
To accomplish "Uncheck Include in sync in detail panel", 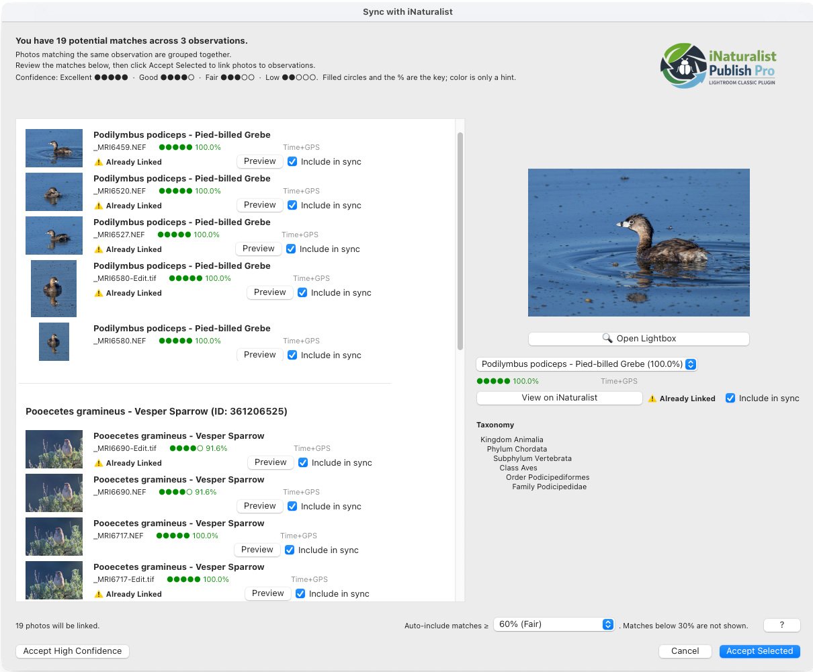I will tap(730, 398).
